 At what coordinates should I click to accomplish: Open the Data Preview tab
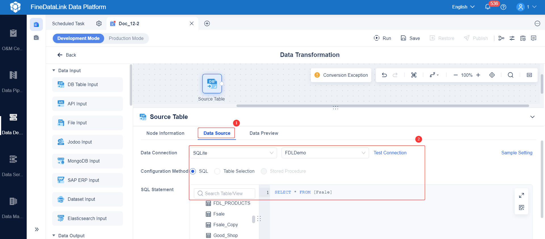(264, 133)
